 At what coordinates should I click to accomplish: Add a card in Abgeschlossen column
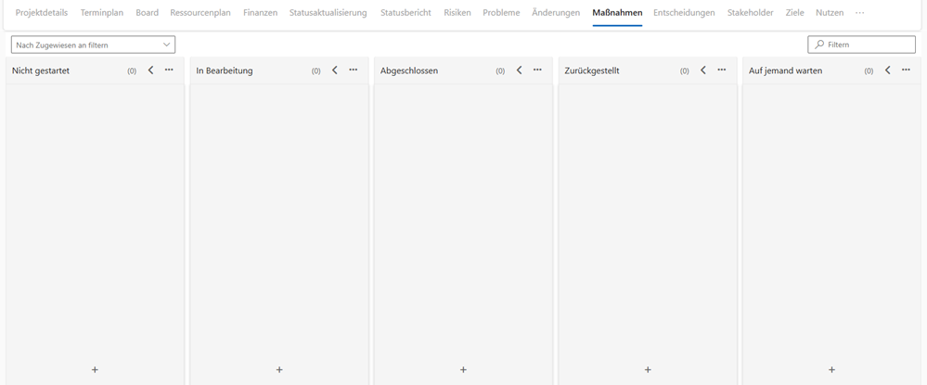[x=463, y=369]
